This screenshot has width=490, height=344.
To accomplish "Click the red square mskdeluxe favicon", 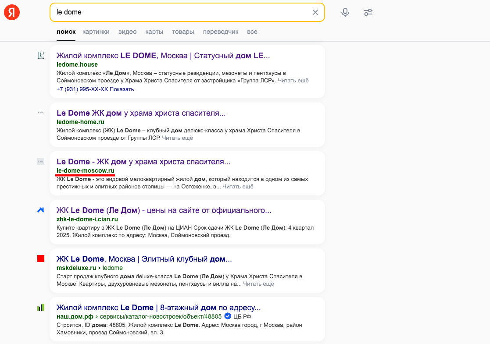I will click(x=41, y=259).
